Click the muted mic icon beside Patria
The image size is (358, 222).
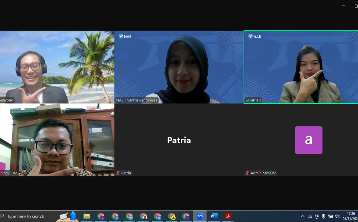118,173
